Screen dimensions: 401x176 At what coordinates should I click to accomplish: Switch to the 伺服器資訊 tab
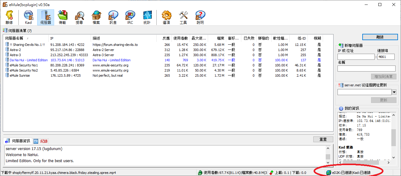pos(18,141)
